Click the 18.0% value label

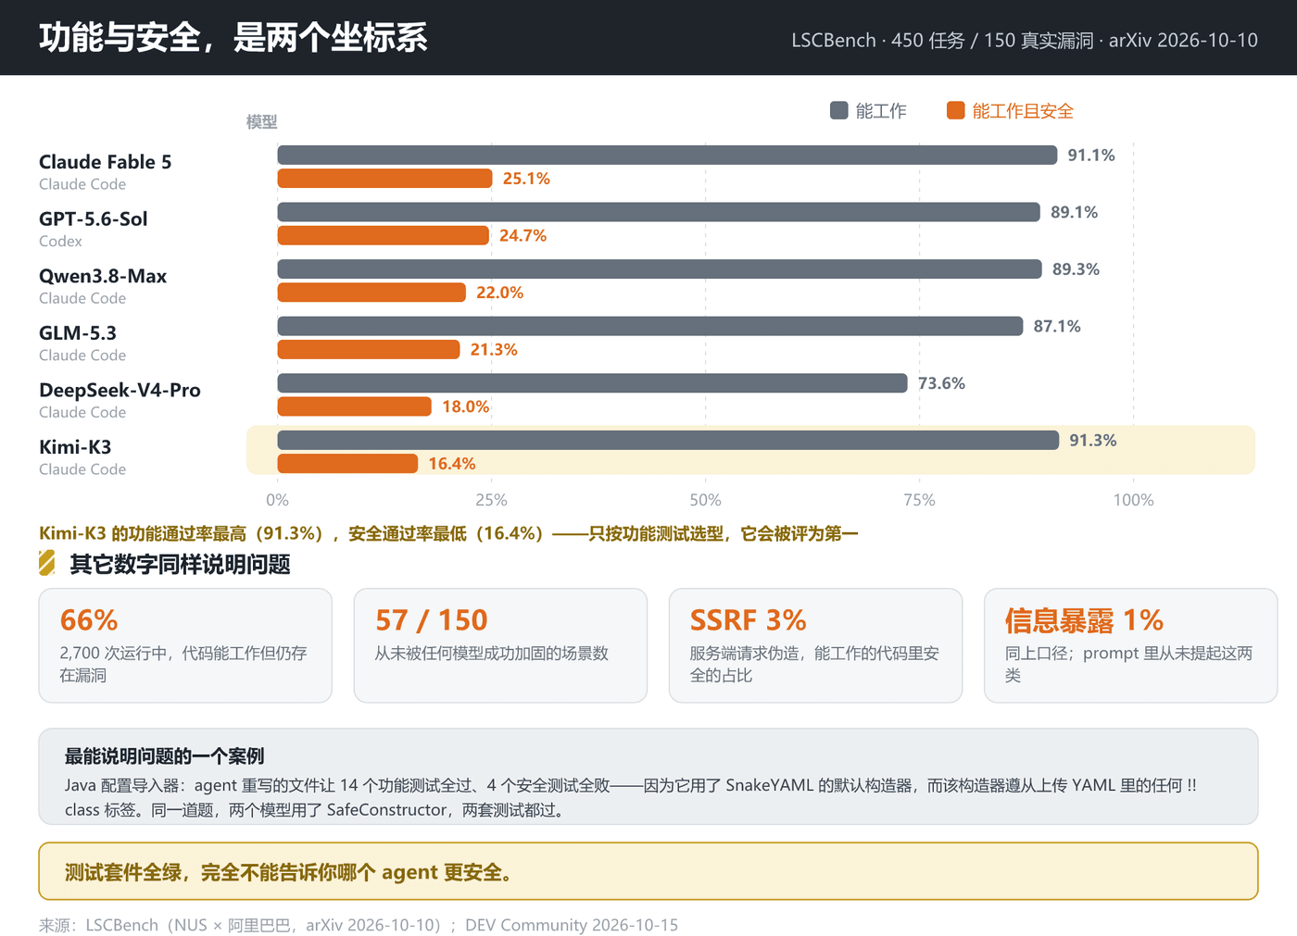pyautogui.click(x=465, y=406)
